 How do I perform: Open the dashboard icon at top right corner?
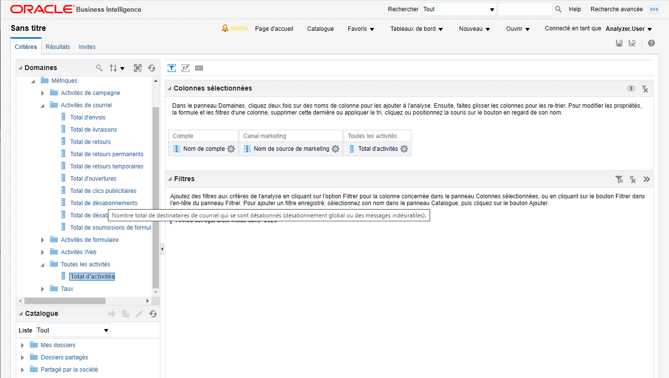click(654, 9)
